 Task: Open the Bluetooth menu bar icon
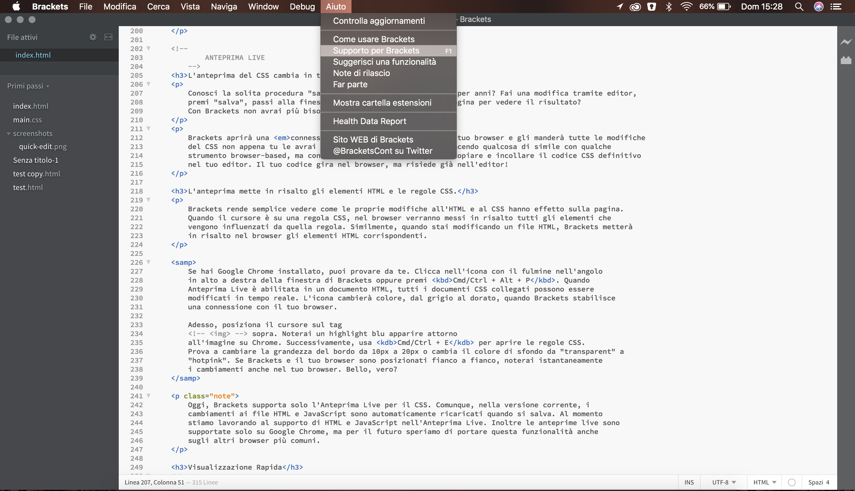tap(669, 7)
